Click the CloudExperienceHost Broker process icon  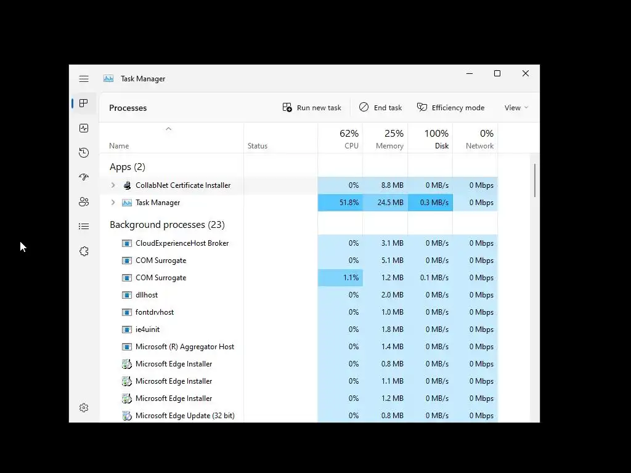point(127,243)
